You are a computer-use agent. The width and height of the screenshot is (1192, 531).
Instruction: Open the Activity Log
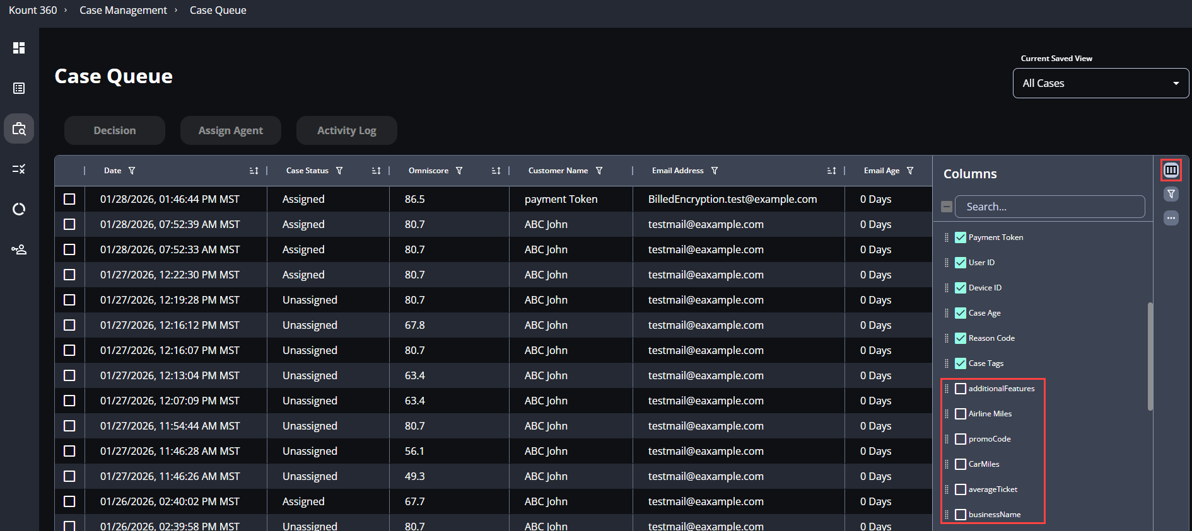[x=347, y=130]
